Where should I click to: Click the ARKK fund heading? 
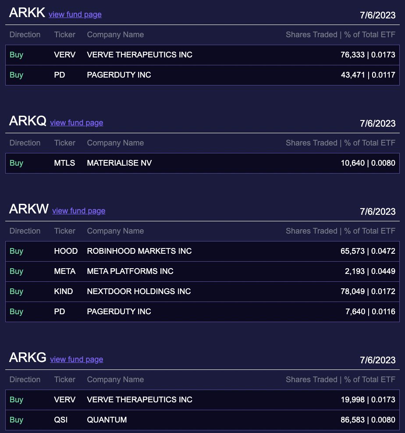click(27, 13)
